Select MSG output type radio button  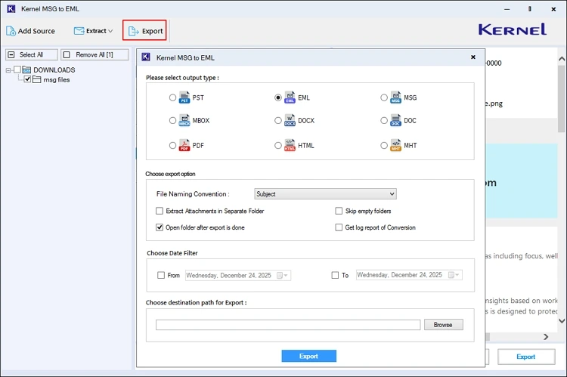pyautogui.click(x=384, y=97)
